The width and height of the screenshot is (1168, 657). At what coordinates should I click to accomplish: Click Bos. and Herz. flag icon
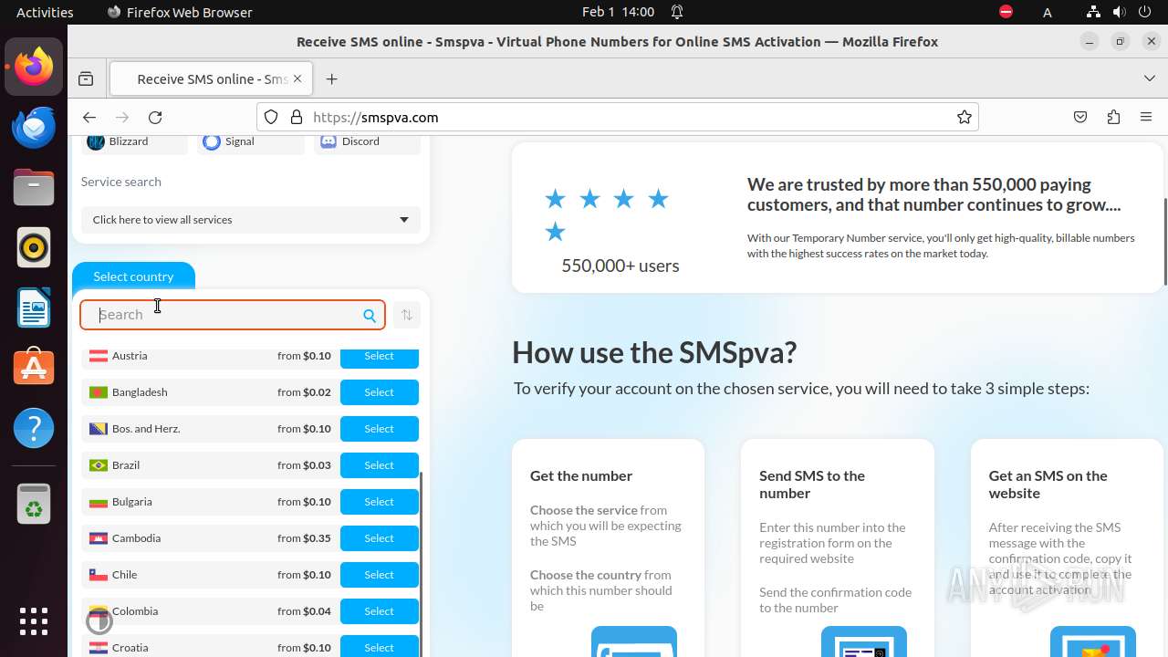(x=99, y=429)
